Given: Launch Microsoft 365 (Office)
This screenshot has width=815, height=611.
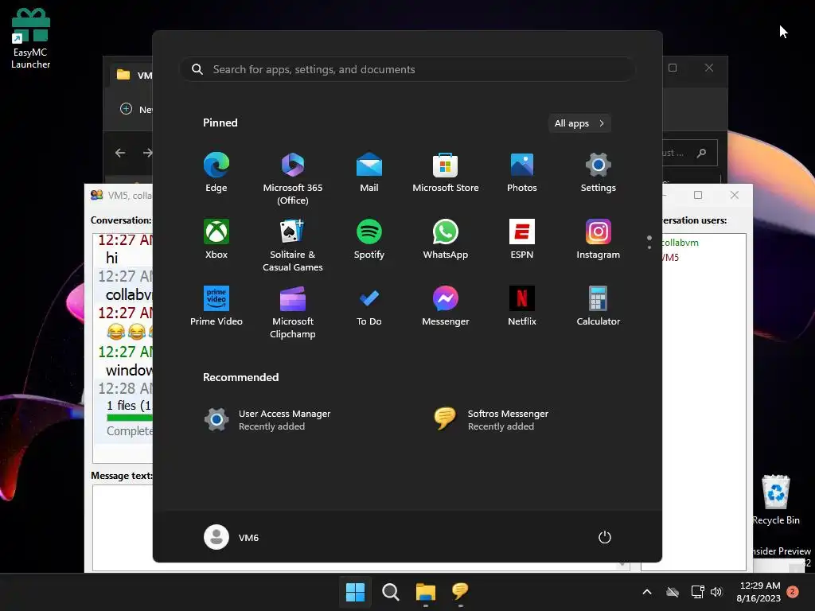Looking at the screenshot, I should (x=293, y=179).
